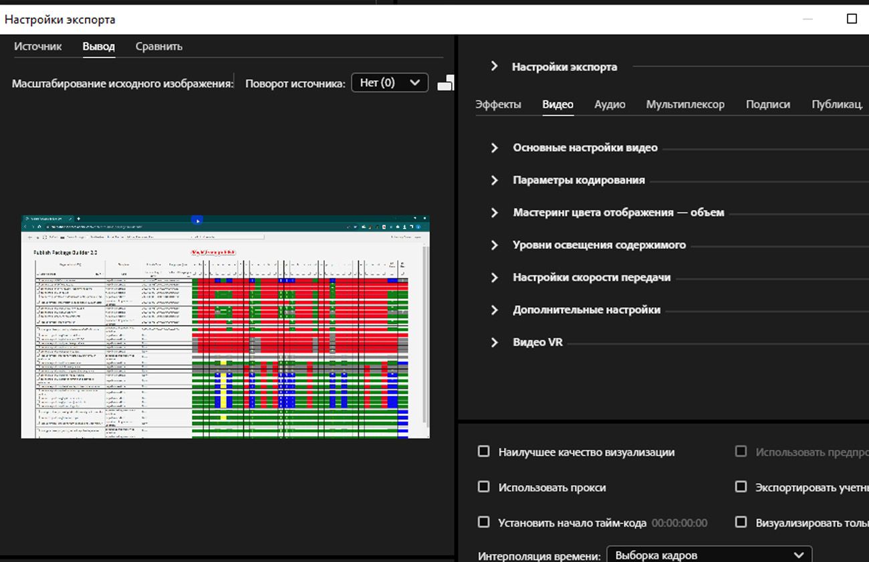Switch to the Источник tab
Viewport: 869px width, 562px height.
38,47
